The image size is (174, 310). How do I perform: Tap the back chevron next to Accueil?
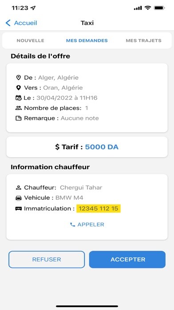click(x=8, y=23)
